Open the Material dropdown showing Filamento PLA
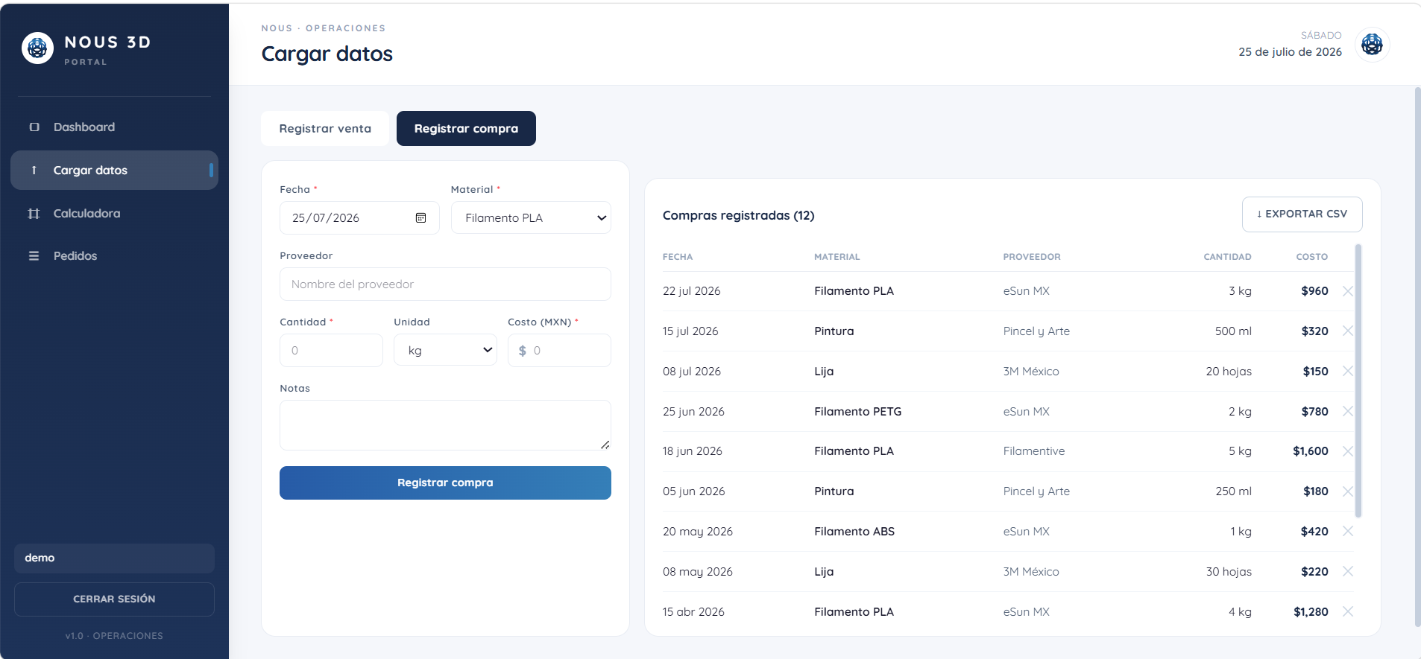Screen dimensions: 1421x659 pyautogui.click(x=531, y=218)
